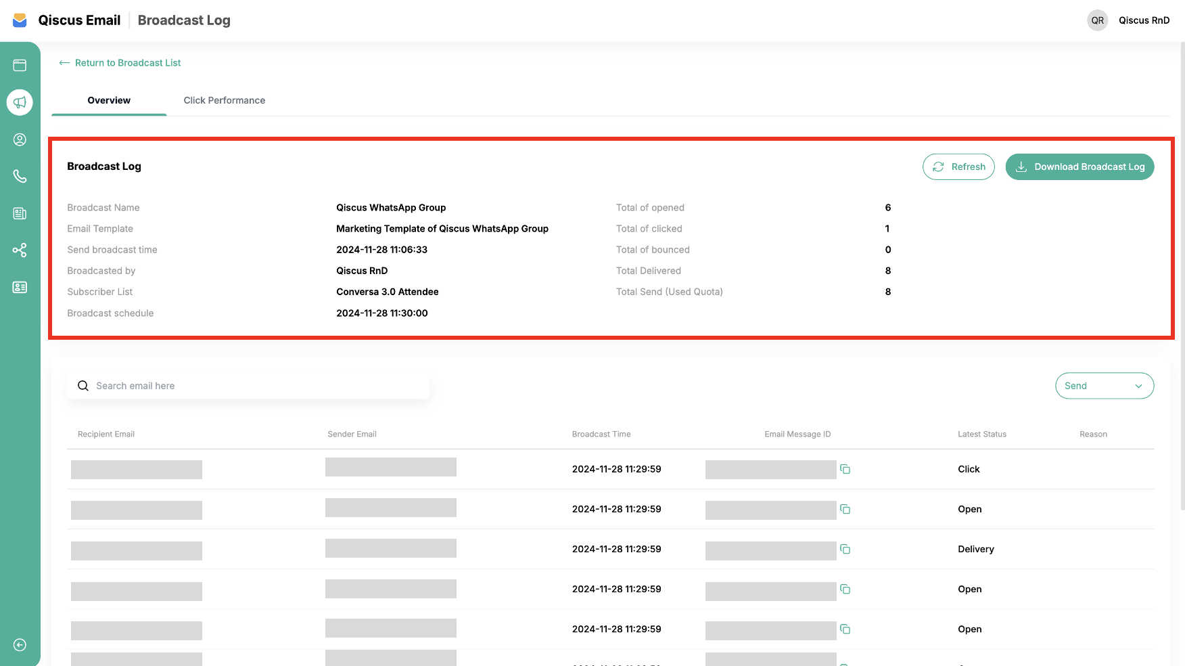Click the page vertical scrollbar
1185x666 pixels.
(1182, 275)
